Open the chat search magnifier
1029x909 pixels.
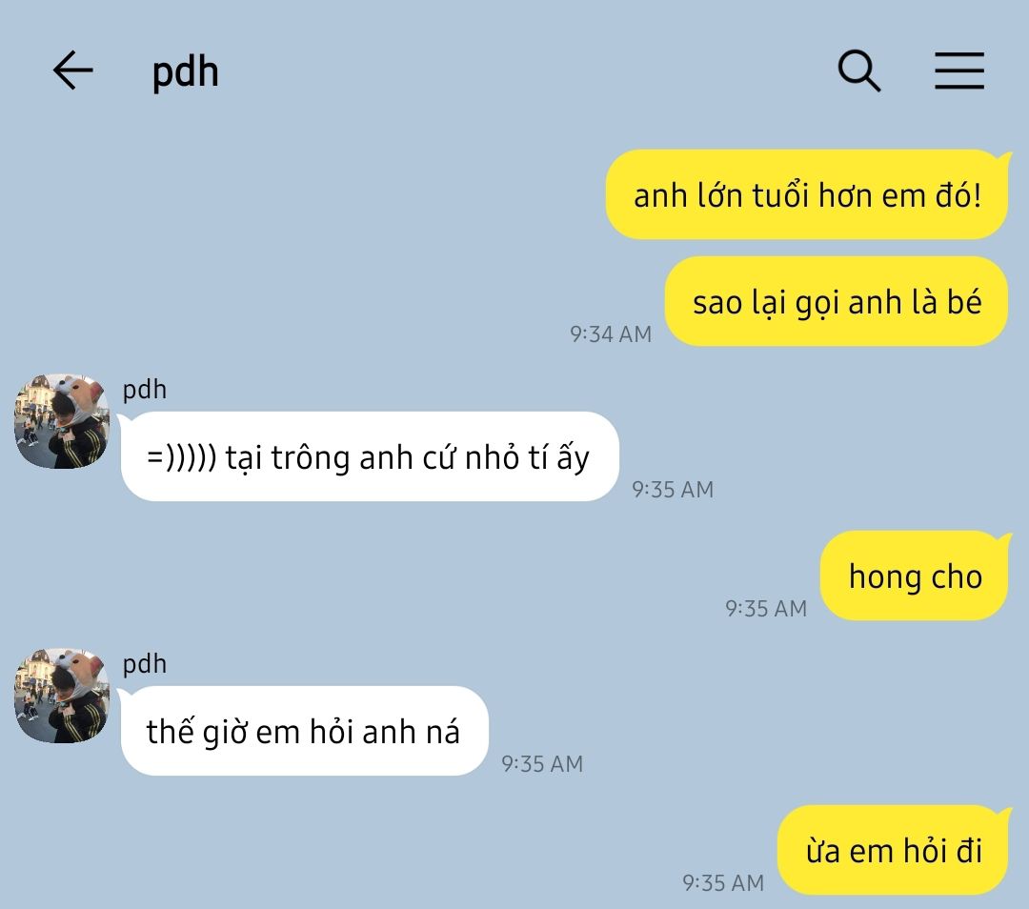click(859, 71)
